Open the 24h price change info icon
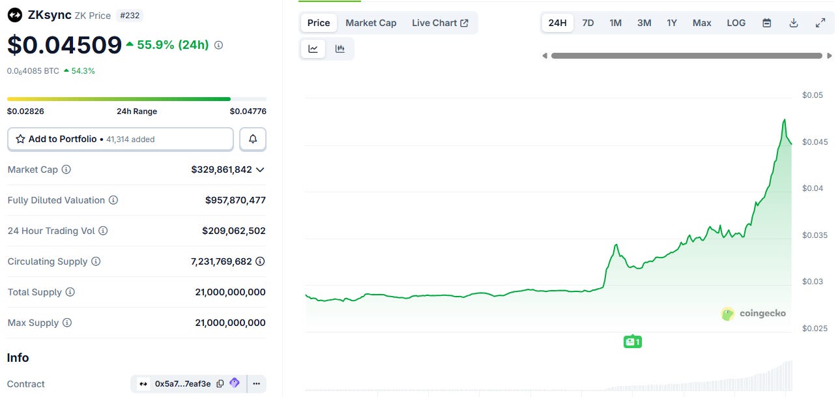 tap(218, 46)
